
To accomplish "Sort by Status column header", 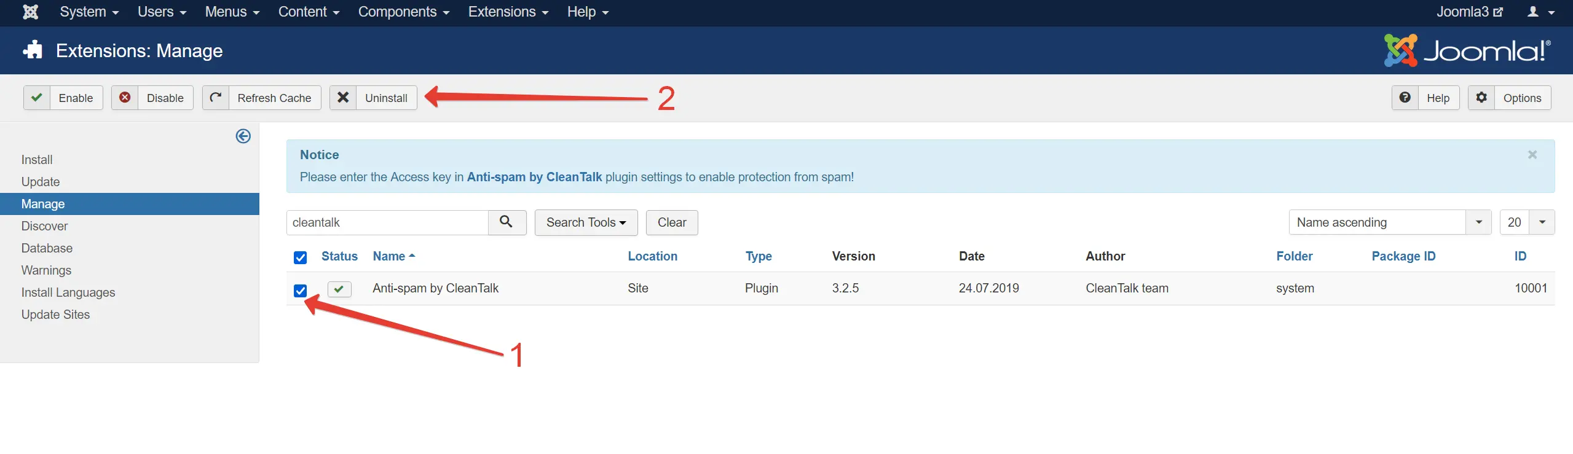I will click(339, 256).
